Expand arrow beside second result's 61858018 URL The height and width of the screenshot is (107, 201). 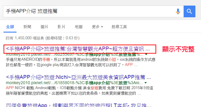[x=146, y=83]
